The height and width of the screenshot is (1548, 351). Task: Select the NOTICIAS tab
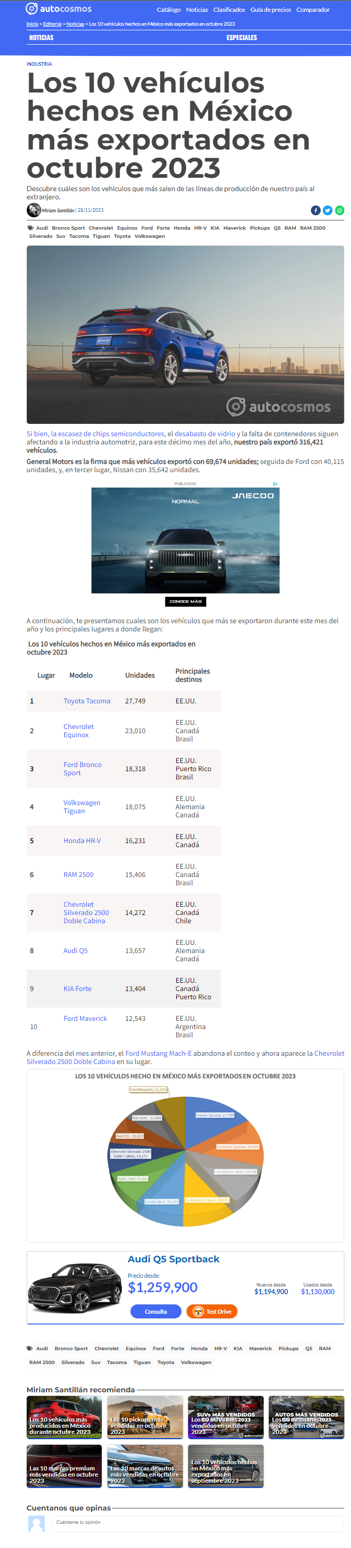coord(42,38)
